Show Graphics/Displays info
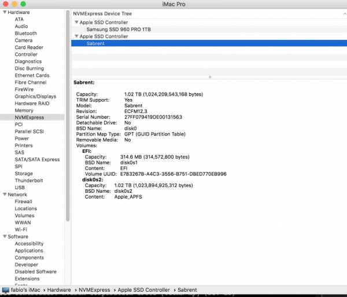347x297 pixels. (35, 97)
